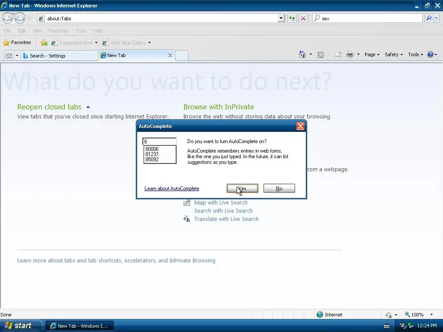Expand the Print options dropdown arrow
Screen dimensions: 443x332
pyautogui.click(x=358, y=54)
